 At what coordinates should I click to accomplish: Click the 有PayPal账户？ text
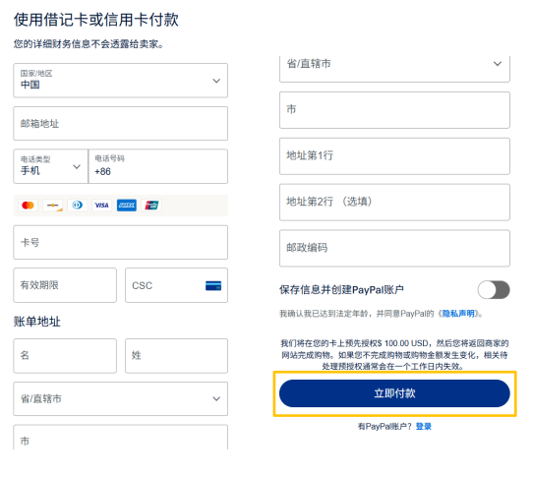click(x=385, y=426)
